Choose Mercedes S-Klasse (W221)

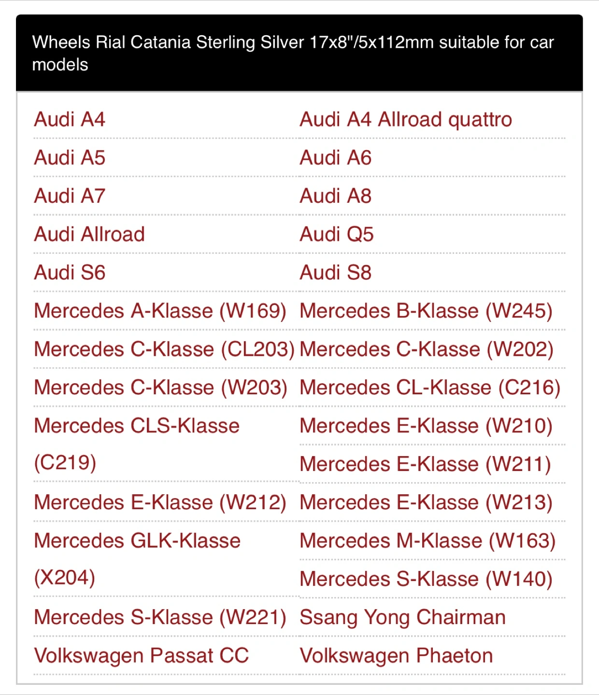(x=160, y=617)
